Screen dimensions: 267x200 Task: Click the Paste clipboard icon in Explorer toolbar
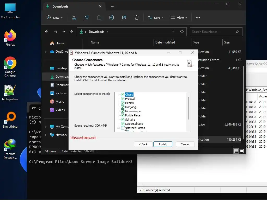(x=99, y=17)
